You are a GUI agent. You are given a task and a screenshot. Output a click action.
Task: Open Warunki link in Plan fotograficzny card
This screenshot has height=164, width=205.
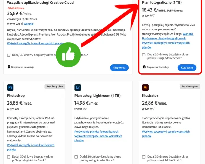(x=188, y=34)
